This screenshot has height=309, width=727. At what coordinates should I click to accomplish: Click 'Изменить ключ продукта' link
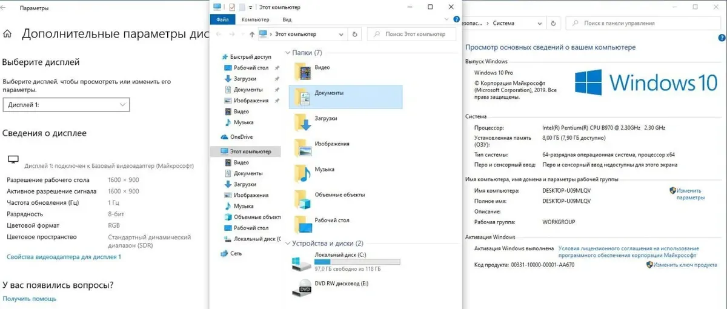click(x=685, y=265)
